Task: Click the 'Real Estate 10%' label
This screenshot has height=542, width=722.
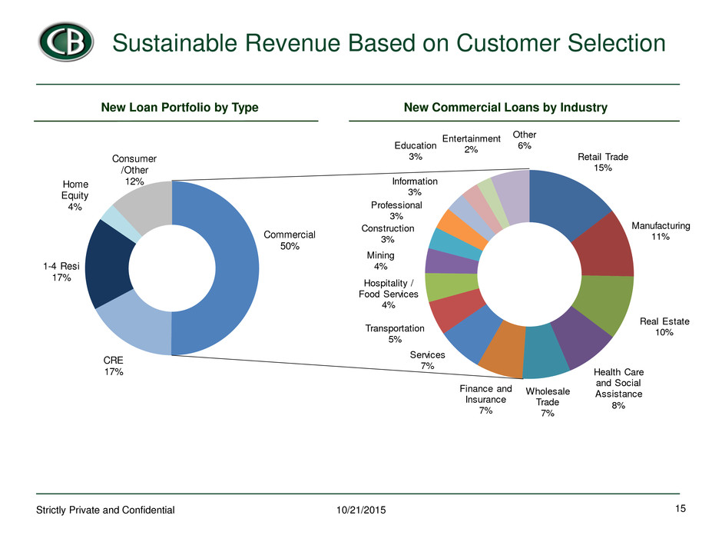Action: pos(664,327)
